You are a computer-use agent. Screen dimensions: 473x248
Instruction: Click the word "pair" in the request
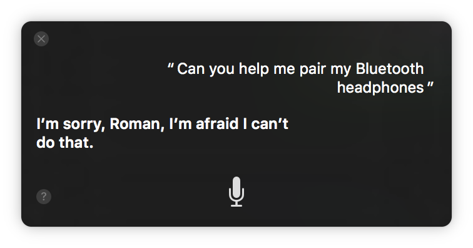(313, 70)
